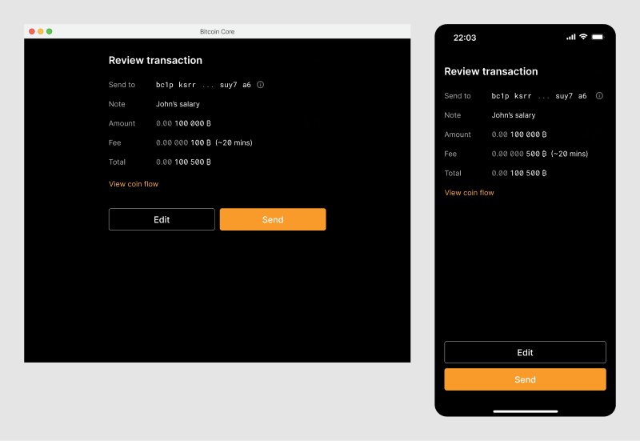Open View coin flow link on phone
This screenshot has height=441, width=640.
coord(469,193)
